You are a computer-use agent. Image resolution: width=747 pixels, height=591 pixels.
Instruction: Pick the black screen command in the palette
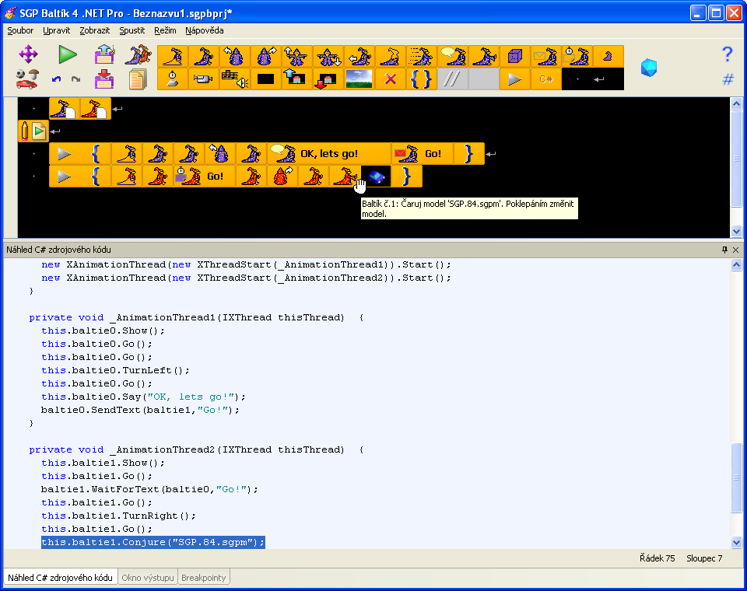[x=266, y=79]
